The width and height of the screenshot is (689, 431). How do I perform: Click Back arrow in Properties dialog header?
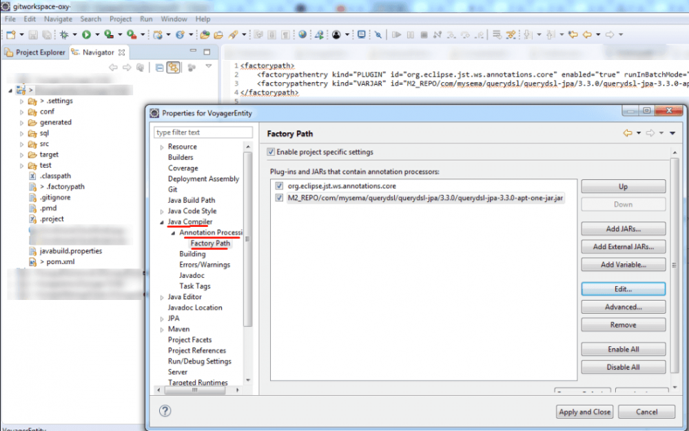627,133
